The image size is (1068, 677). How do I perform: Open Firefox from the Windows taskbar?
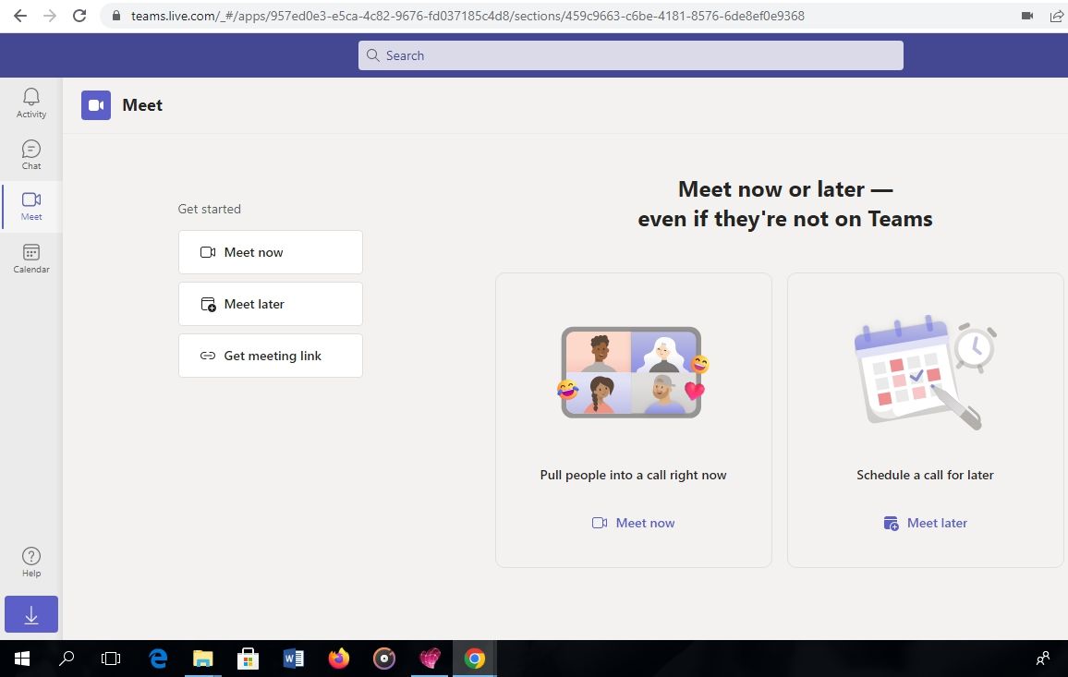(x=338, y=659)
